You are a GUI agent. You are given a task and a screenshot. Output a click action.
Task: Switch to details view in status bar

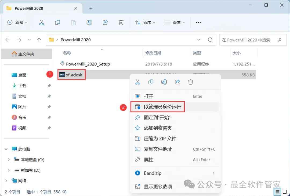tap(277, 192)
